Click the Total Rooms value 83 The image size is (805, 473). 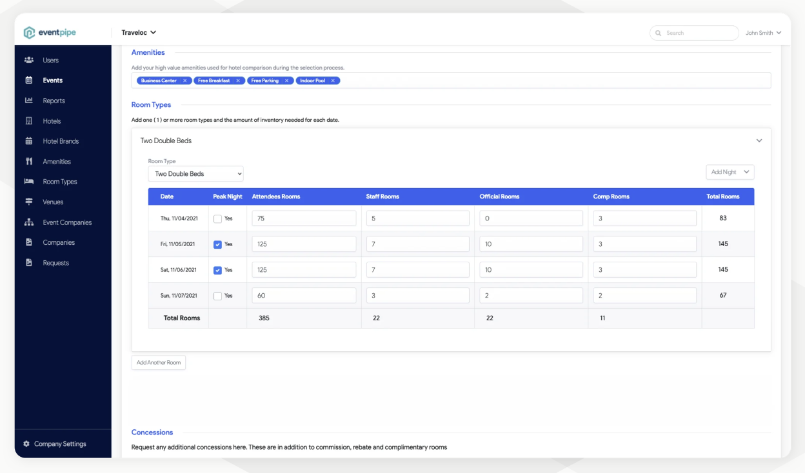(723, 218)
